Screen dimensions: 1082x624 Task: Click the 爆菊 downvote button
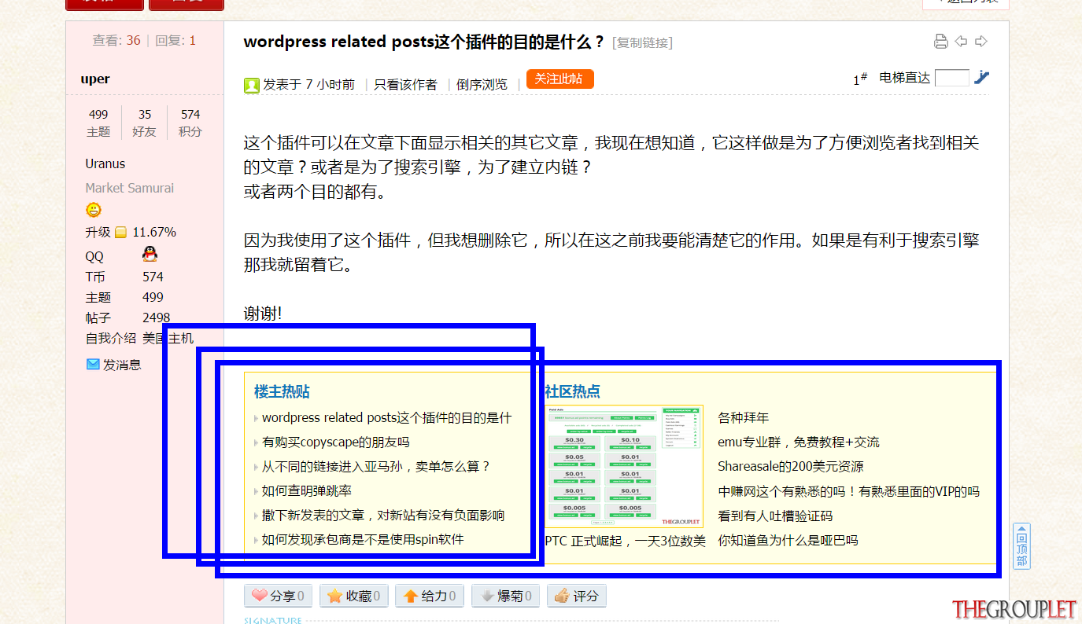tap(505, 596)
